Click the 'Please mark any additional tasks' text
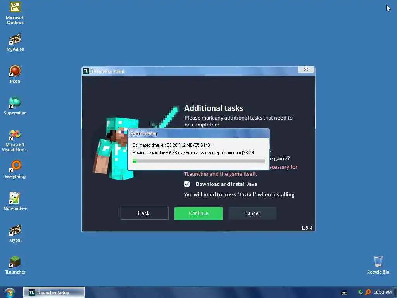The width and height of the screenshot is (397, 298). coord(238,121)
